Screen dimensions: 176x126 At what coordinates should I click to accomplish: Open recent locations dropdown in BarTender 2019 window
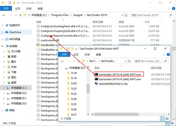click(x=16, y=15)
